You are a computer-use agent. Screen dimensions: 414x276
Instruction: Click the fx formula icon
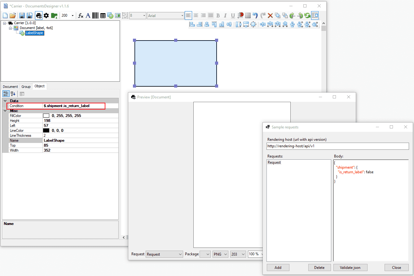coord(81,15)
